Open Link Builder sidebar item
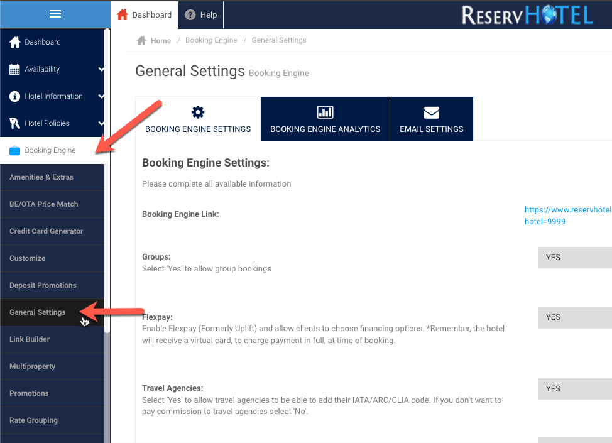612x443 pixels. (x=52, y=339)
